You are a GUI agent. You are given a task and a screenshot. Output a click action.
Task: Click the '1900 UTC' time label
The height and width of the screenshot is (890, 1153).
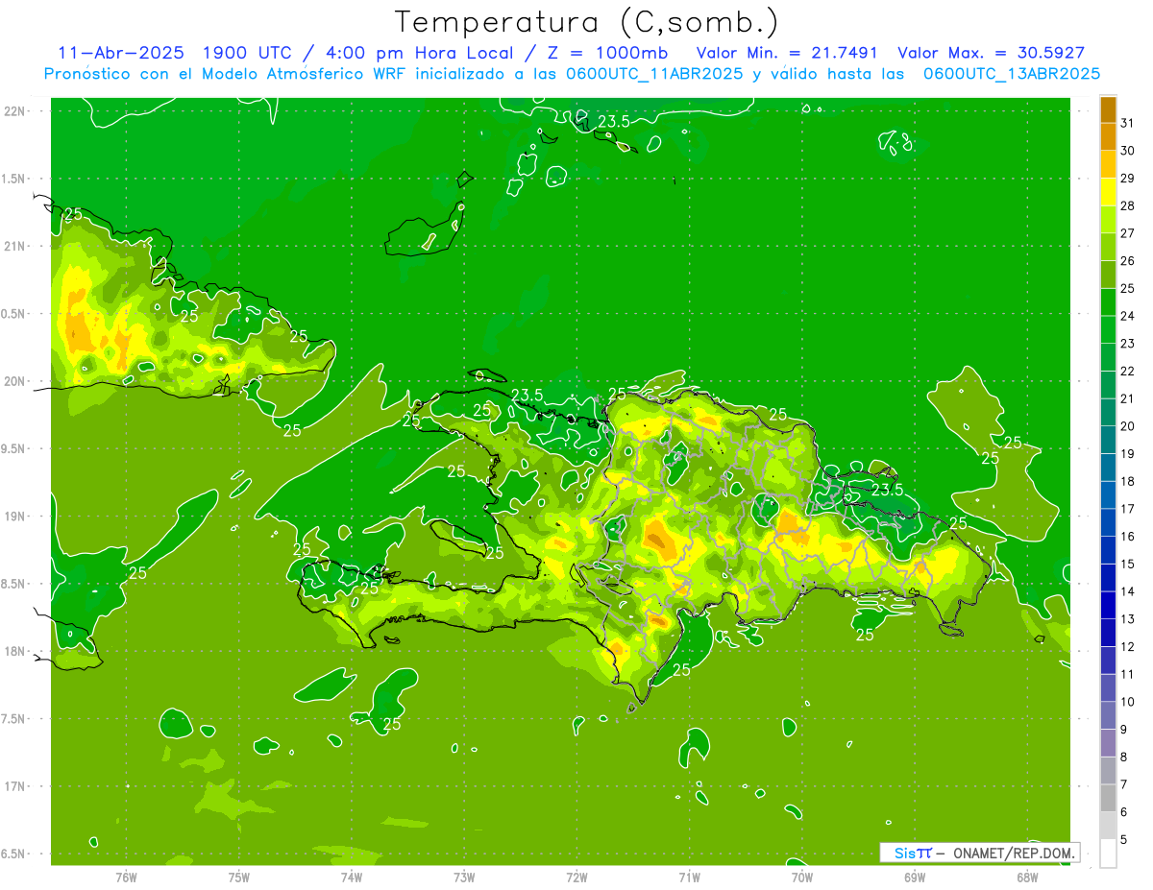coord(248,53)
